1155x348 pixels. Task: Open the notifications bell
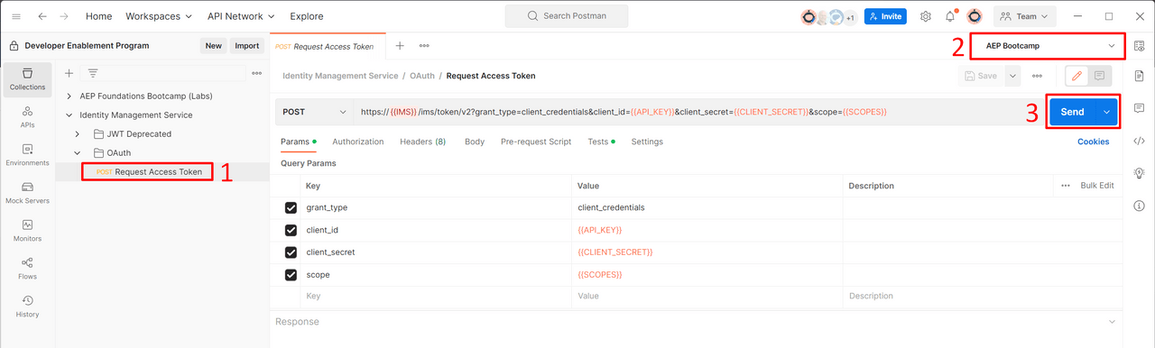pos(950,16)
